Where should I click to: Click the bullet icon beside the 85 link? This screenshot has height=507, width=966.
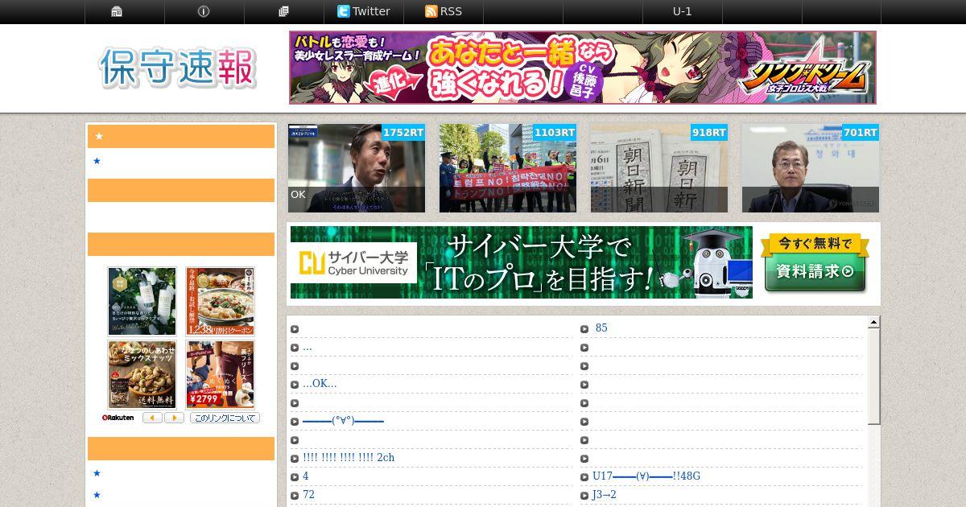pyautogui.click(x=585, y=329)
